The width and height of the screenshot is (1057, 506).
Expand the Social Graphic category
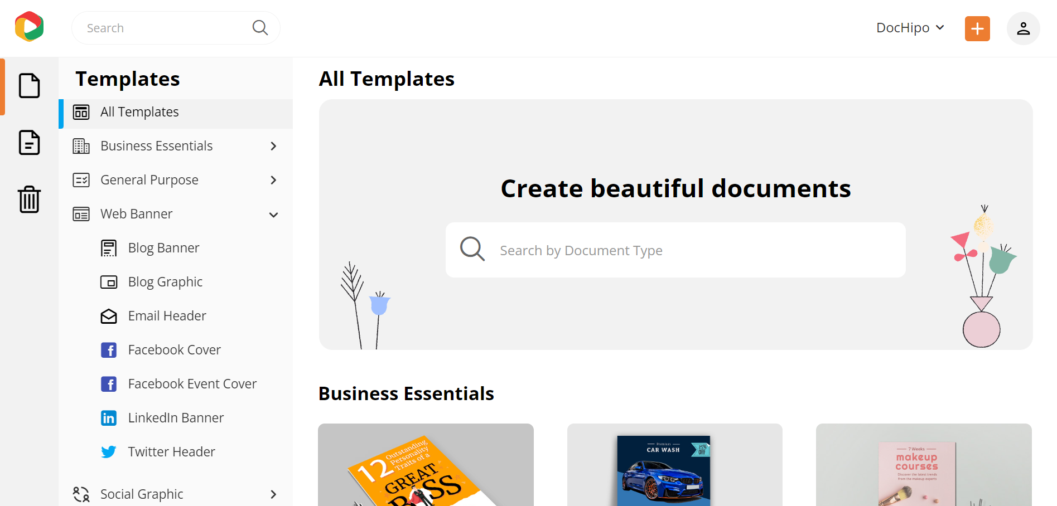pos(273,494)
